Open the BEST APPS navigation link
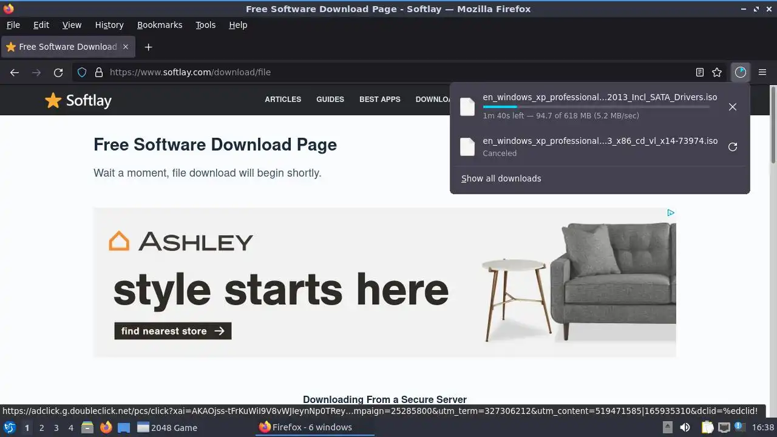This screenshot has width=777, height=437. point(380,100)
